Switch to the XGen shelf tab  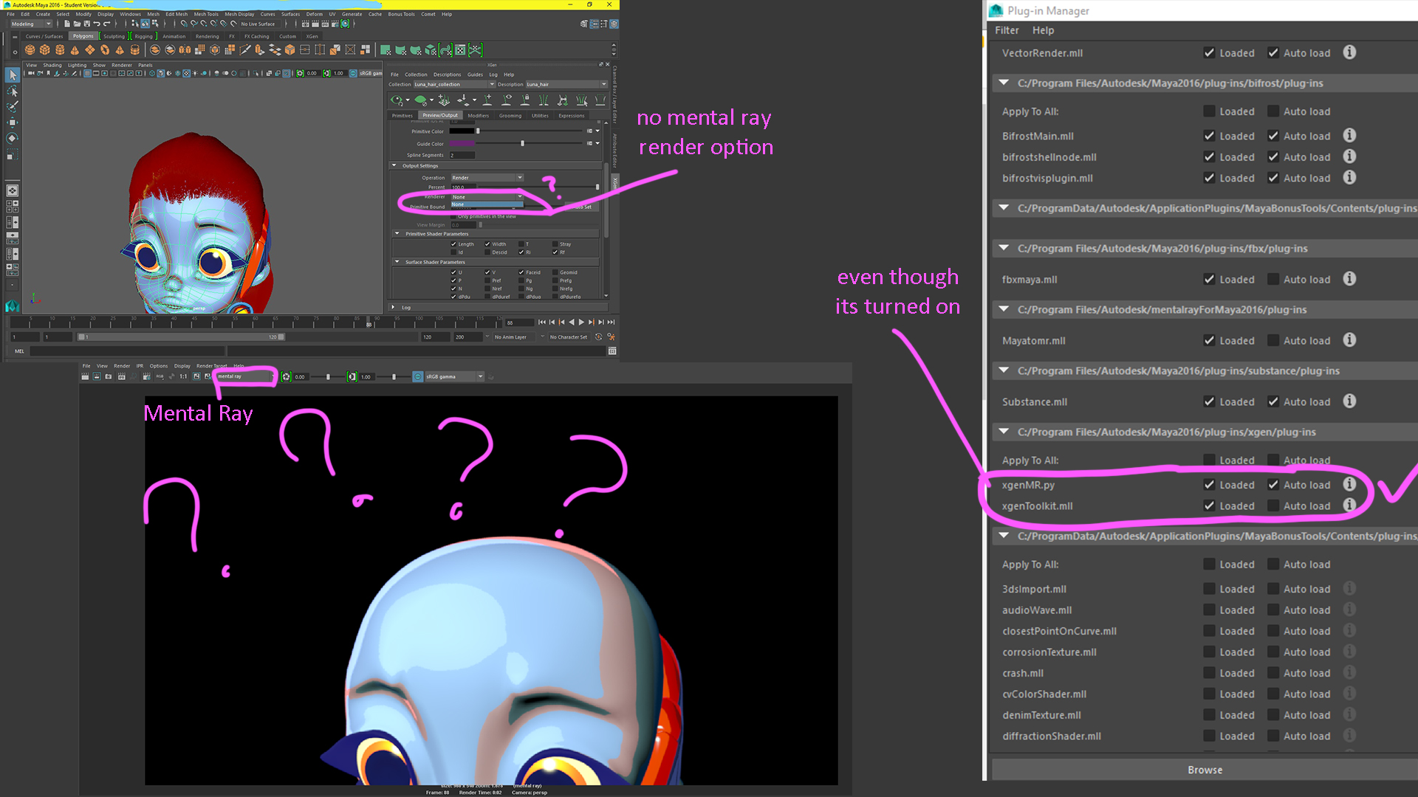pyautogui.click(x=312, y=36)
